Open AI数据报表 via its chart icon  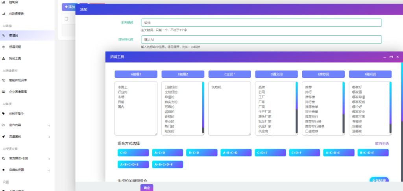coord(4,13)
